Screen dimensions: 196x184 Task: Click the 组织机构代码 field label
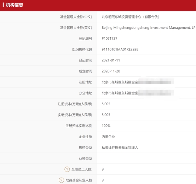point(82,49)
